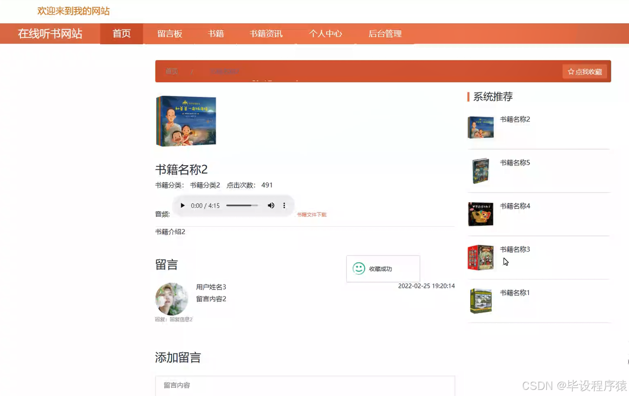Click recommended title 书籍名称5

pyautogui.click(x=515, y=163)
